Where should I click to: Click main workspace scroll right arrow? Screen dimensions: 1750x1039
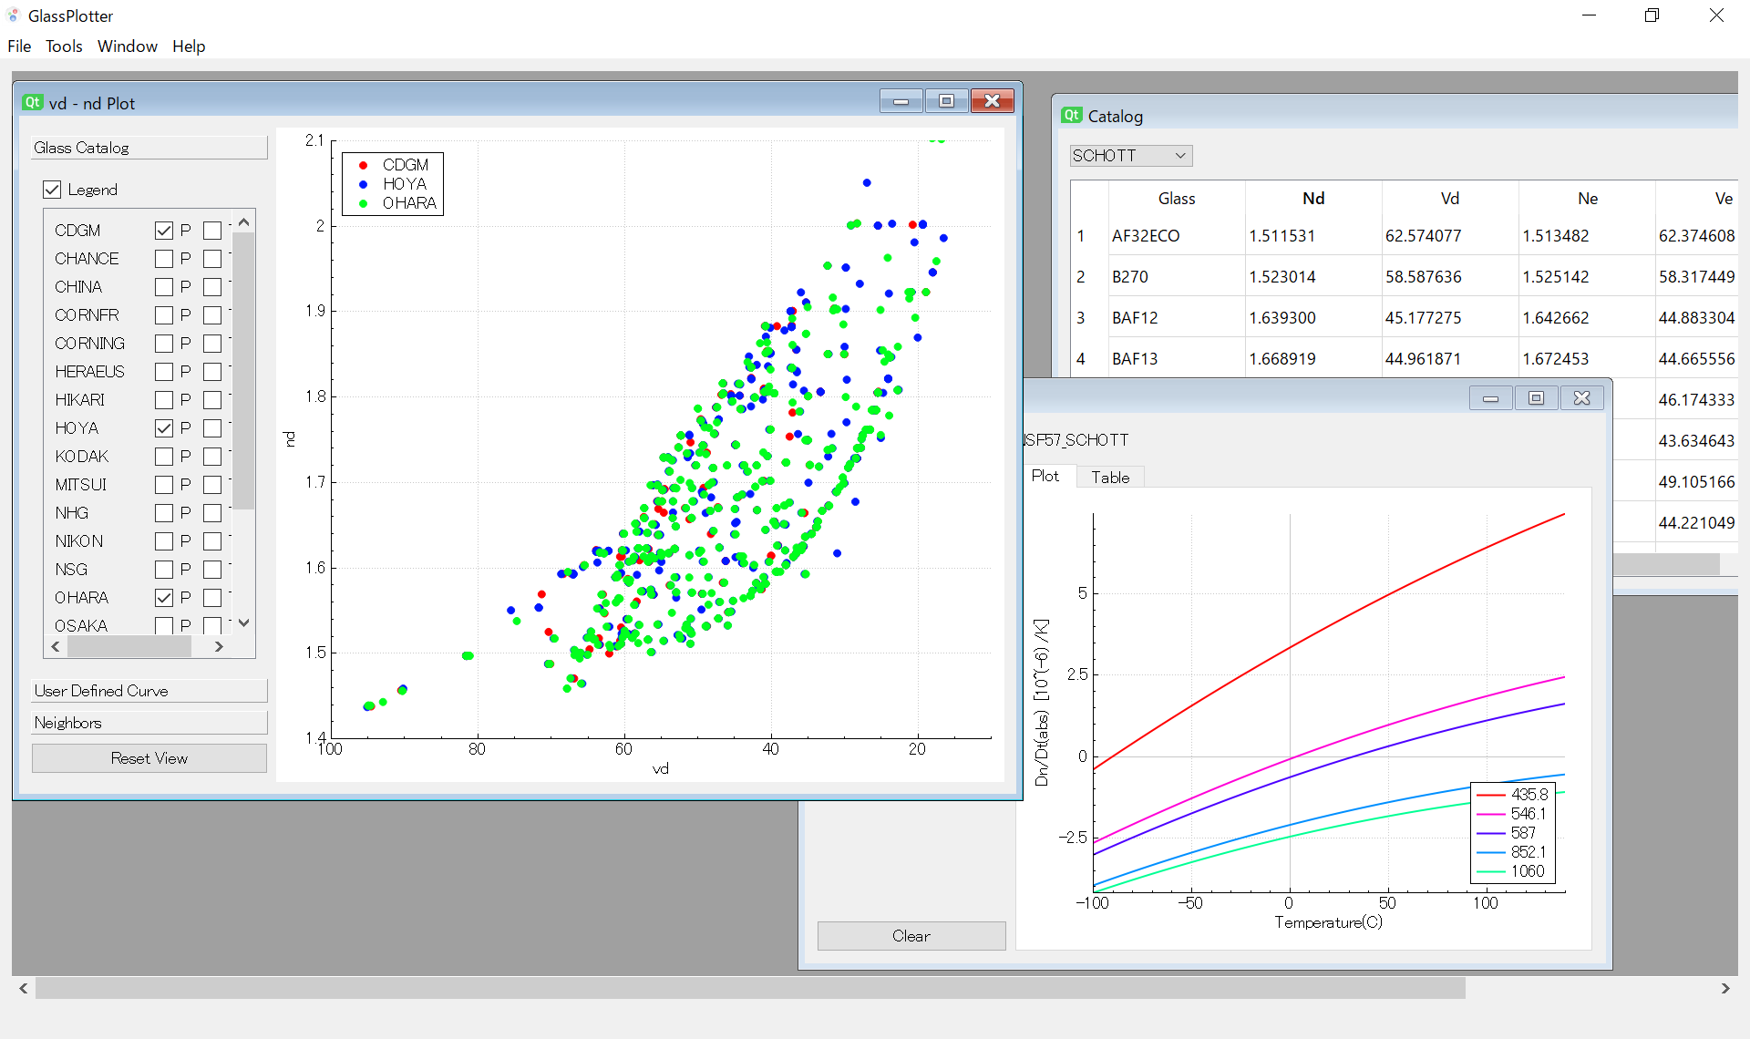point(1725,988)
